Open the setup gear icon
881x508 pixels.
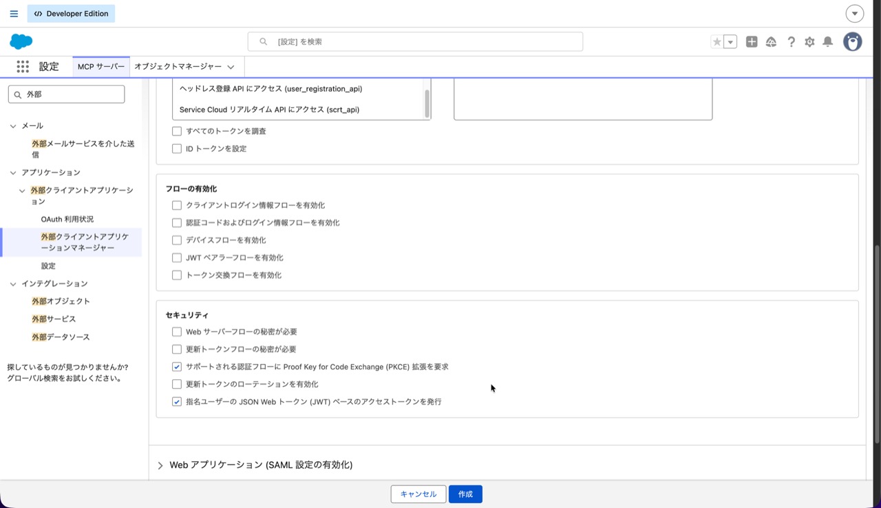[x=809, y=42]
